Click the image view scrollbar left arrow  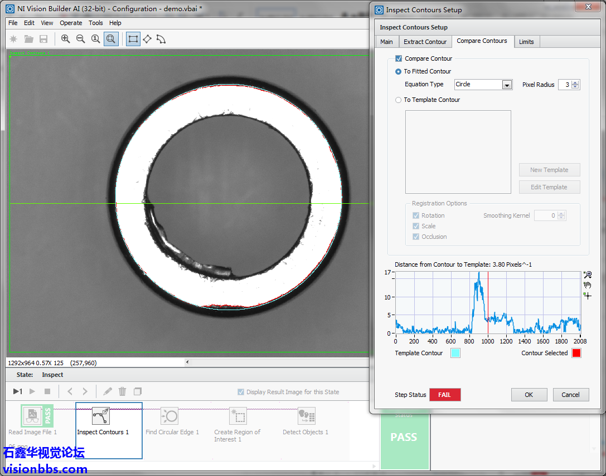187,362
